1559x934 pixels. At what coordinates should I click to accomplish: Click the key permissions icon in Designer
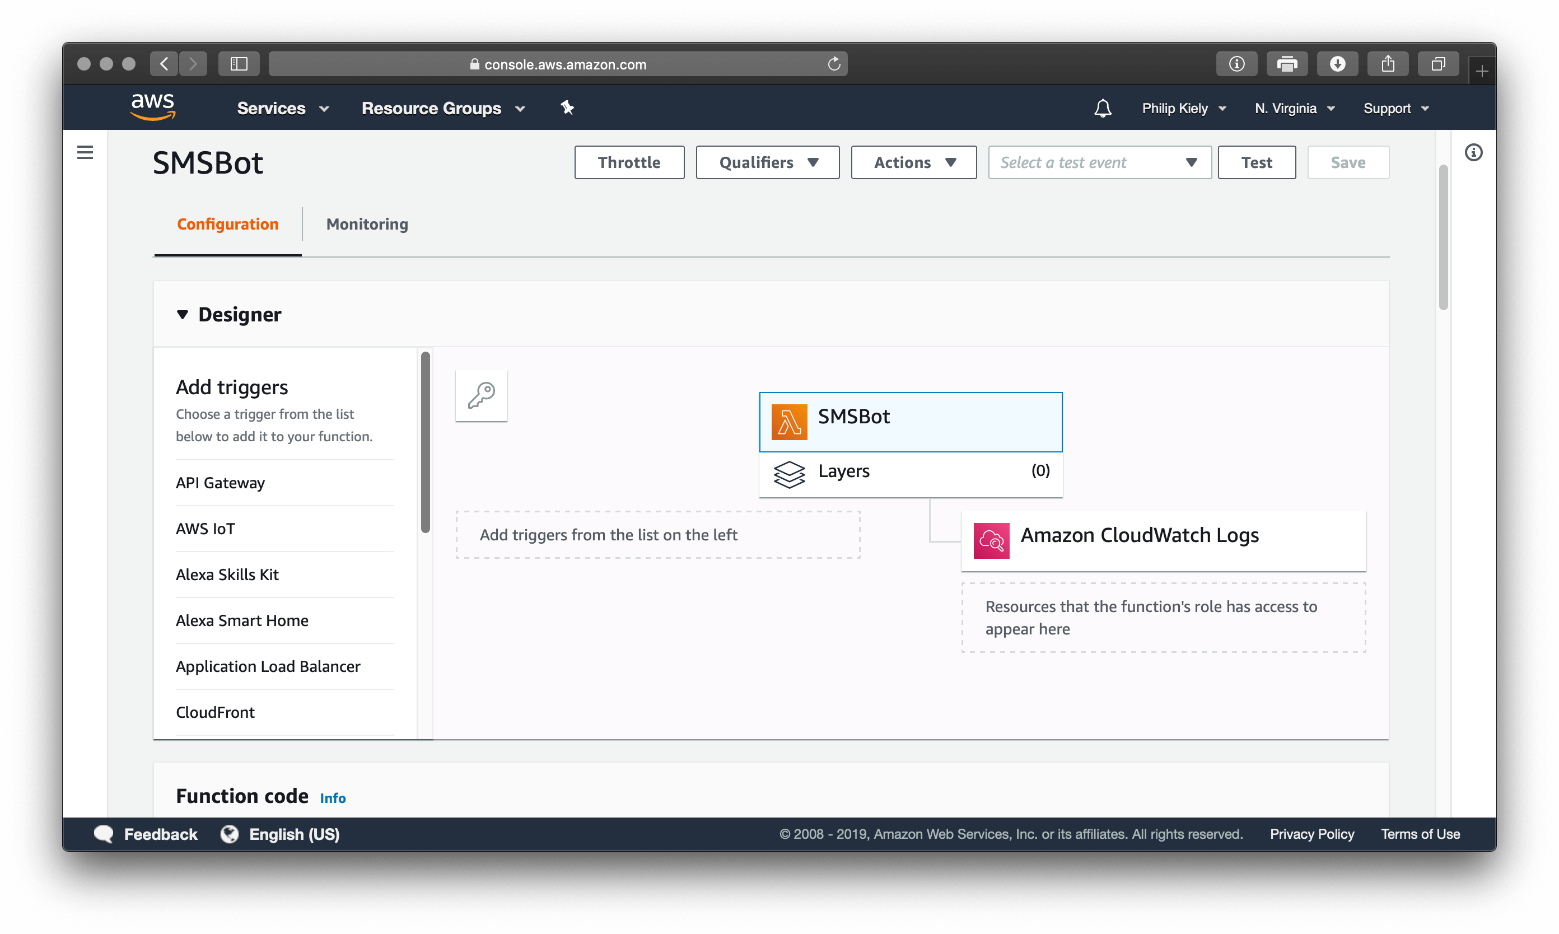click(x=482, y=396)
